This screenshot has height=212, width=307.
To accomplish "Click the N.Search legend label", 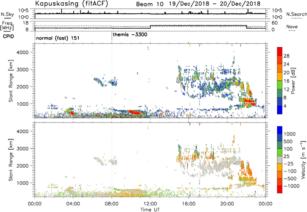I will 296,14.
